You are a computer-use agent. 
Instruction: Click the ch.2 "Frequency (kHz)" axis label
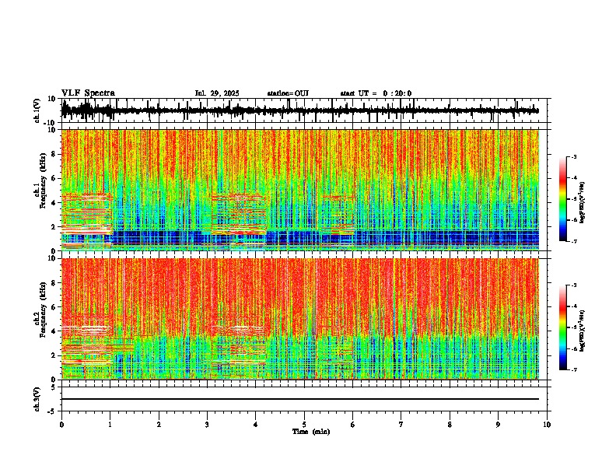point(43,310)
